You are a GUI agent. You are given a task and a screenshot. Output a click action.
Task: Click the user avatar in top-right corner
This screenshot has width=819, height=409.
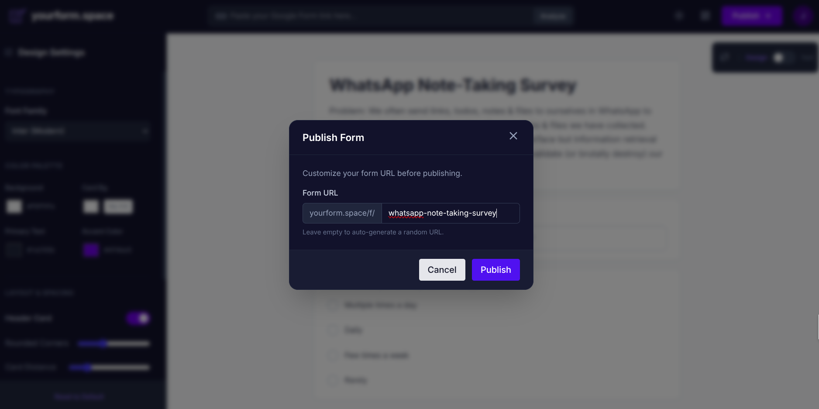click(x=803, y=16)
